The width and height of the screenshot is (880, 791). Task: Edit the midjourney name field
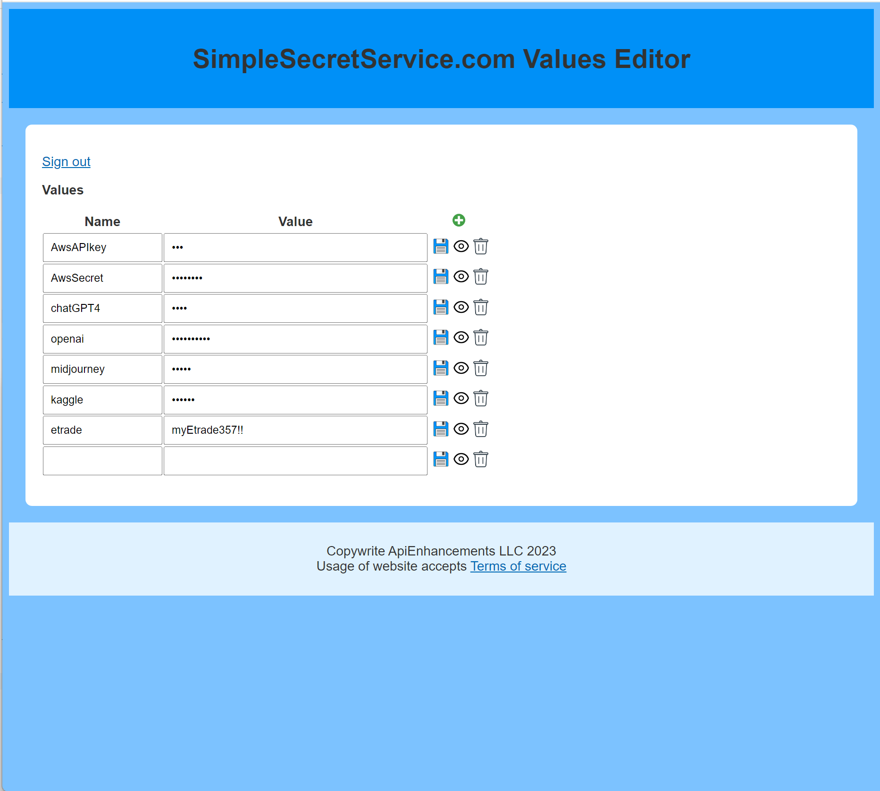click(x=102, y=369)
